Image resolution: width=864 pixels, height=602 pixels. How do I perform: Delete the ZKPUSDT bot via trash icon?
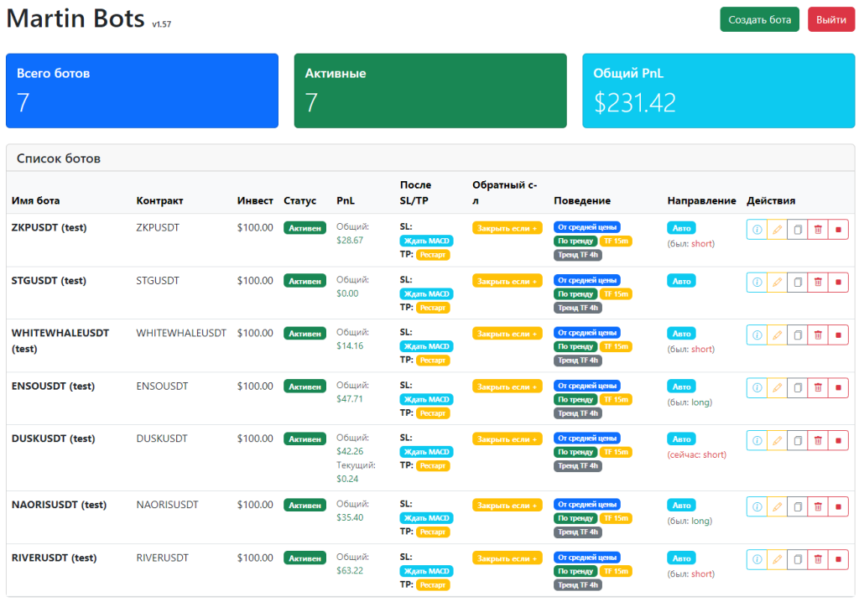tap(818, 229)
